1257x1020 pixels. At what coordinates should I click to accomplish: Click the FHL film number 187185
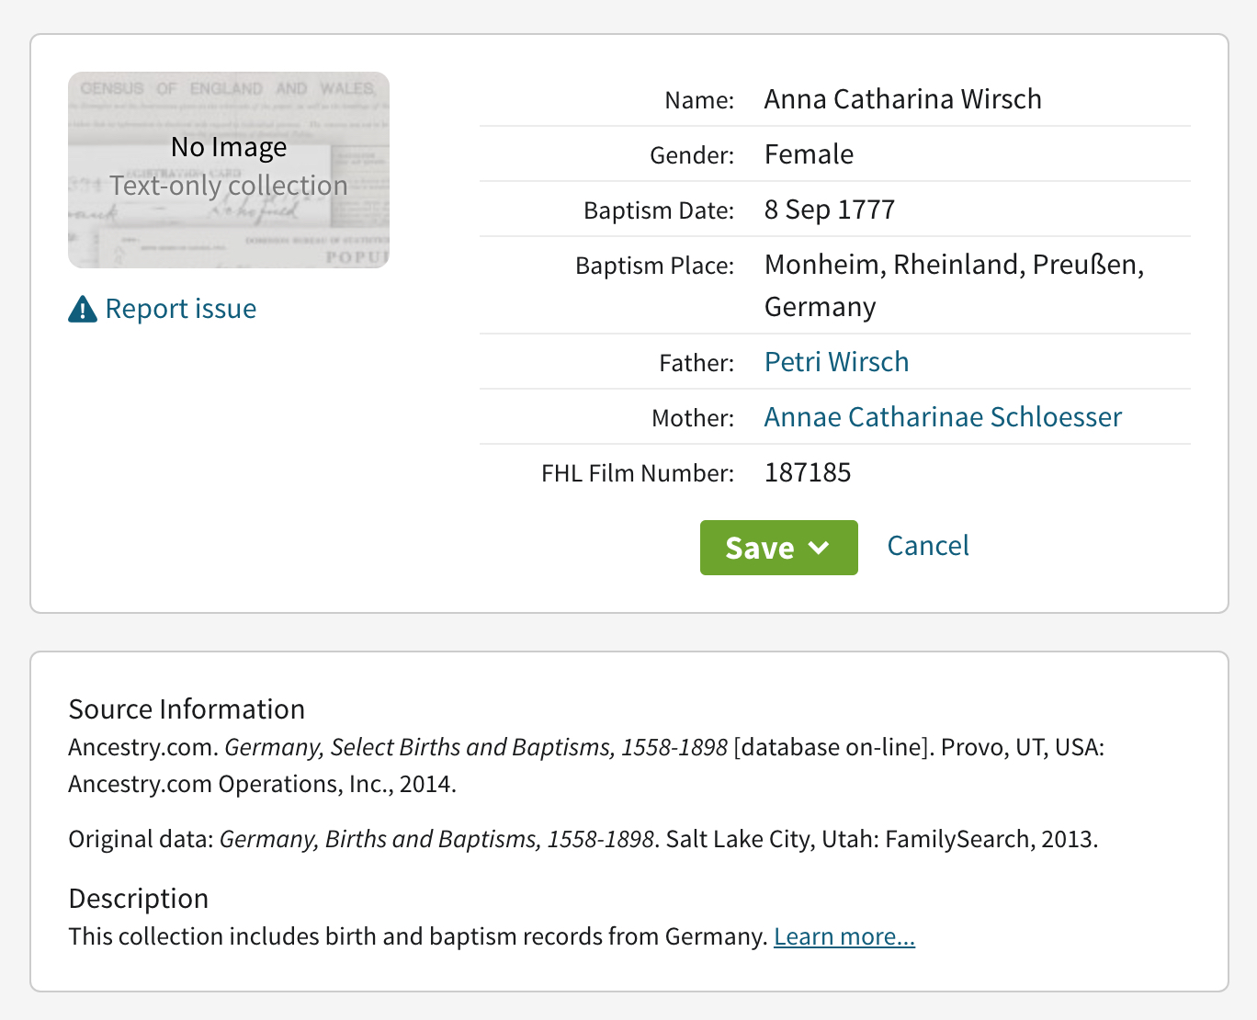(x=808, y=472)
